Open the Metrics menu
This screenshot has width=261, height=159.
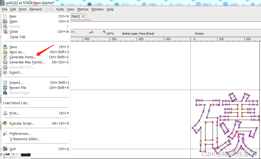pyautogui.click(x=83, y=9)
